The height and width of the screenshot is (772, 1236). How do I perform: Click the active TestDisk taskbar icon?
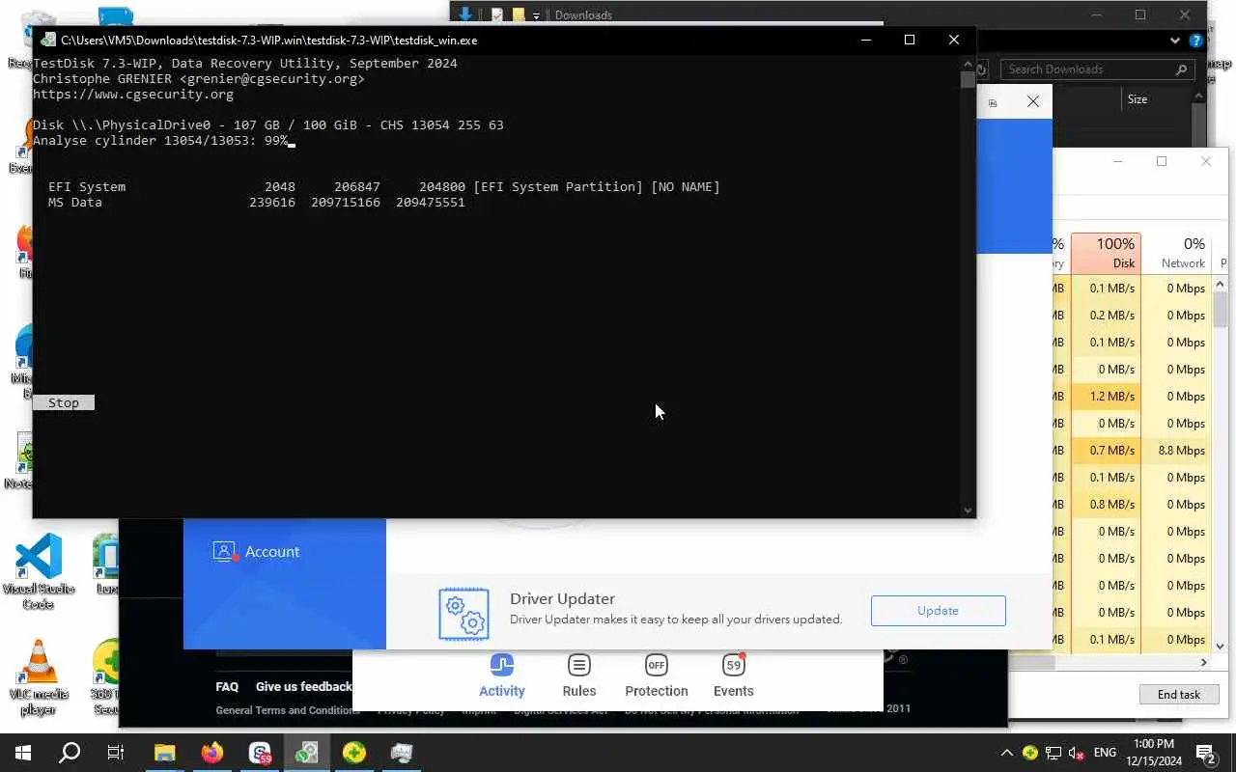[307, 753]
